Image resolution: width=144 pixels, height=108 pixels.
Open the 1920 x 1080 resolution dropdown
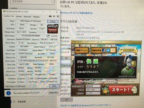(x=93, y=90)
